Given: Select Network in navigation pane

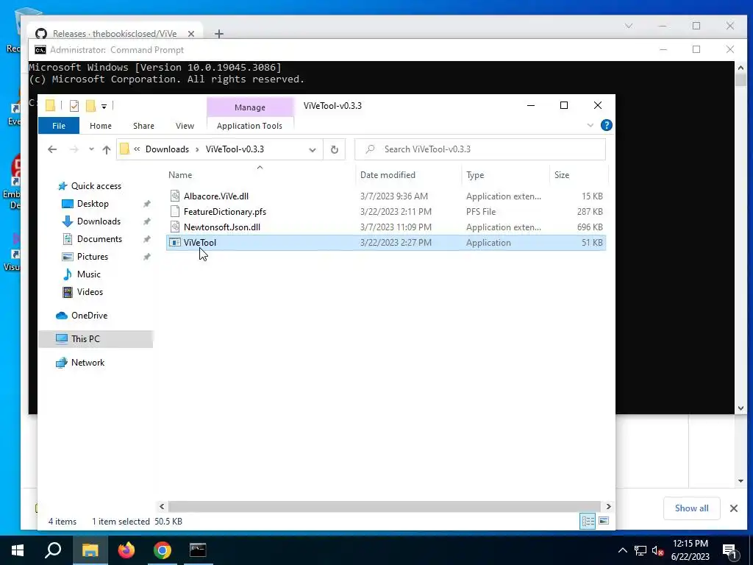Looking at the screenshot, I should (88, 363).
